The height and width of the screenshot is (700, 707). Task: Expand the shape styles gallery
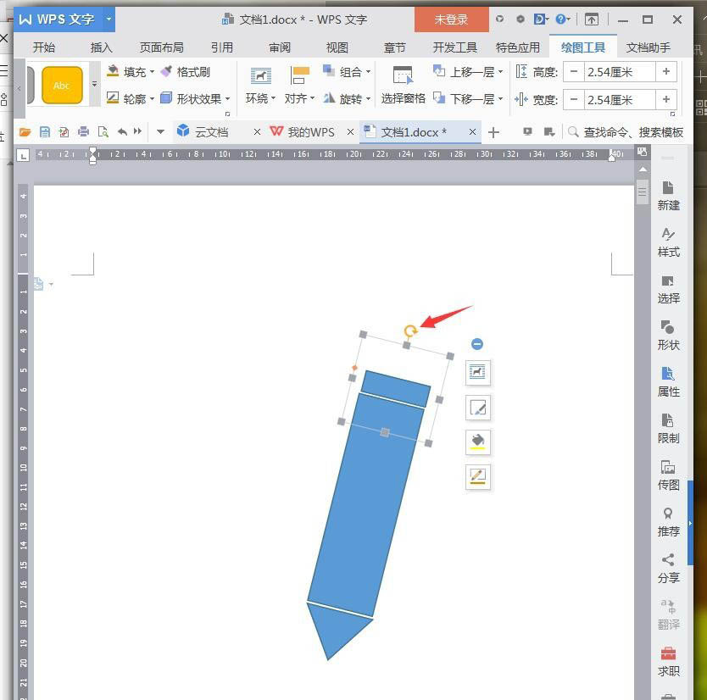pos(94,84)
